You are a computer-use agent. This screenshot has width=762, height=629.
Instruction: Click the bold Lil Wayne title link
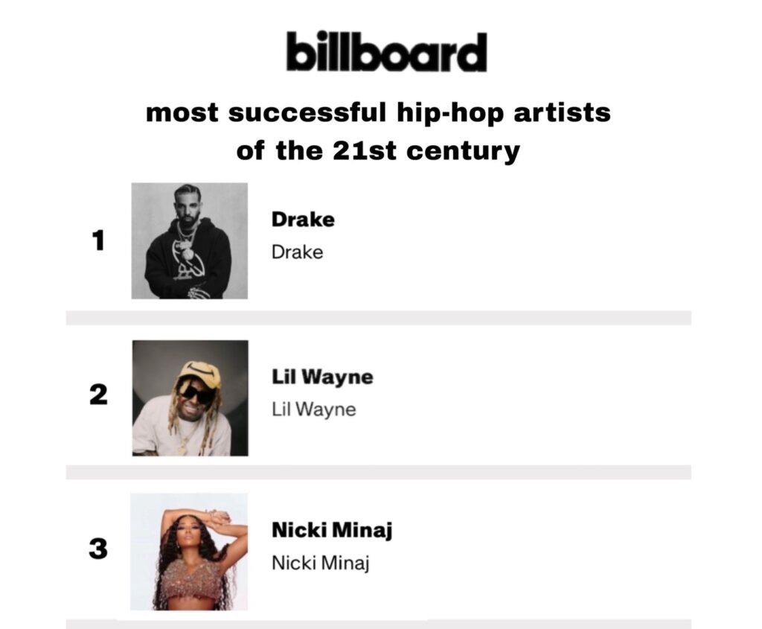[321, 377]
